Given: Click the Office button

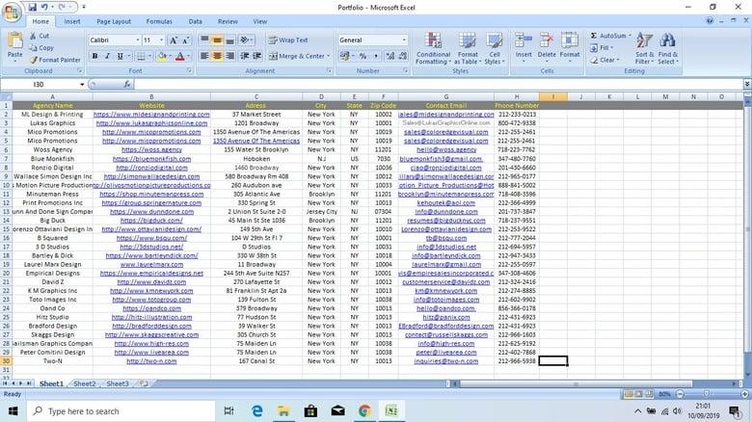Looking at the screenshot, I should 12,12.
